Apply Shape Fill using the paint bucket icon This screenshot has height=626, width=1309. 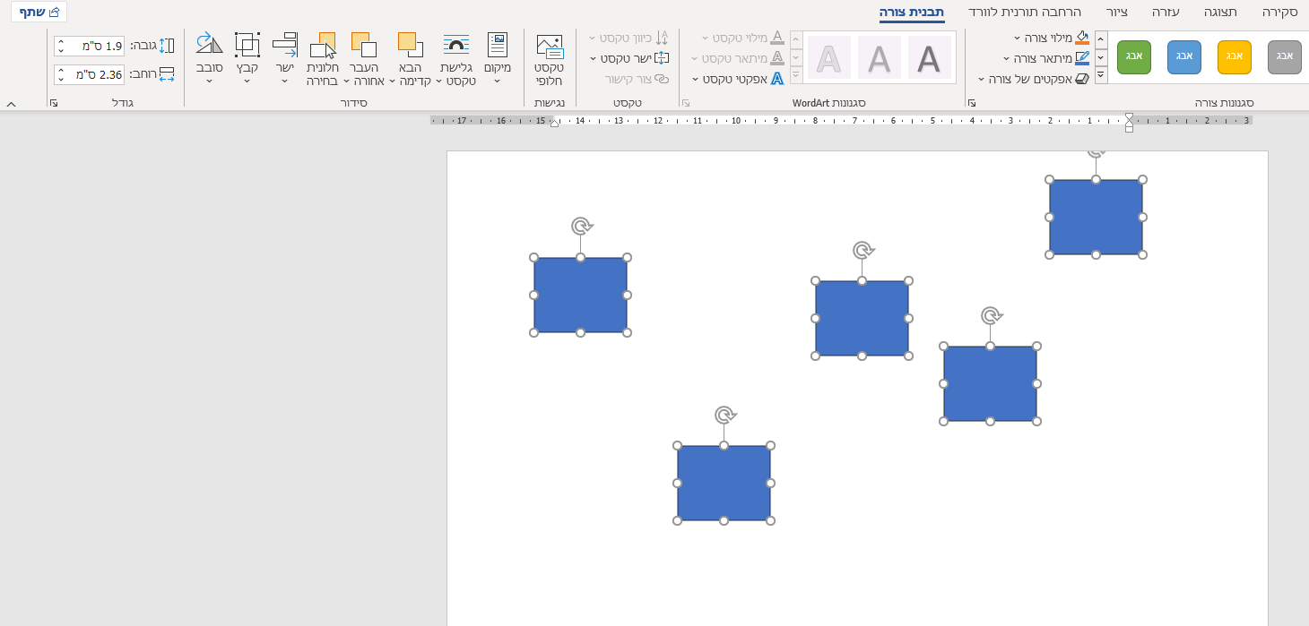(1081, 38)
